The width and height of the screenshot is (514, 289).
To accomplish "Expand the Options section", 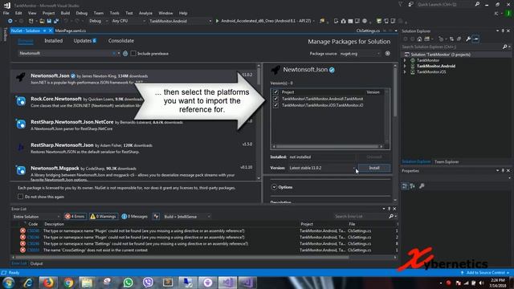I will (x=274, y=187).
